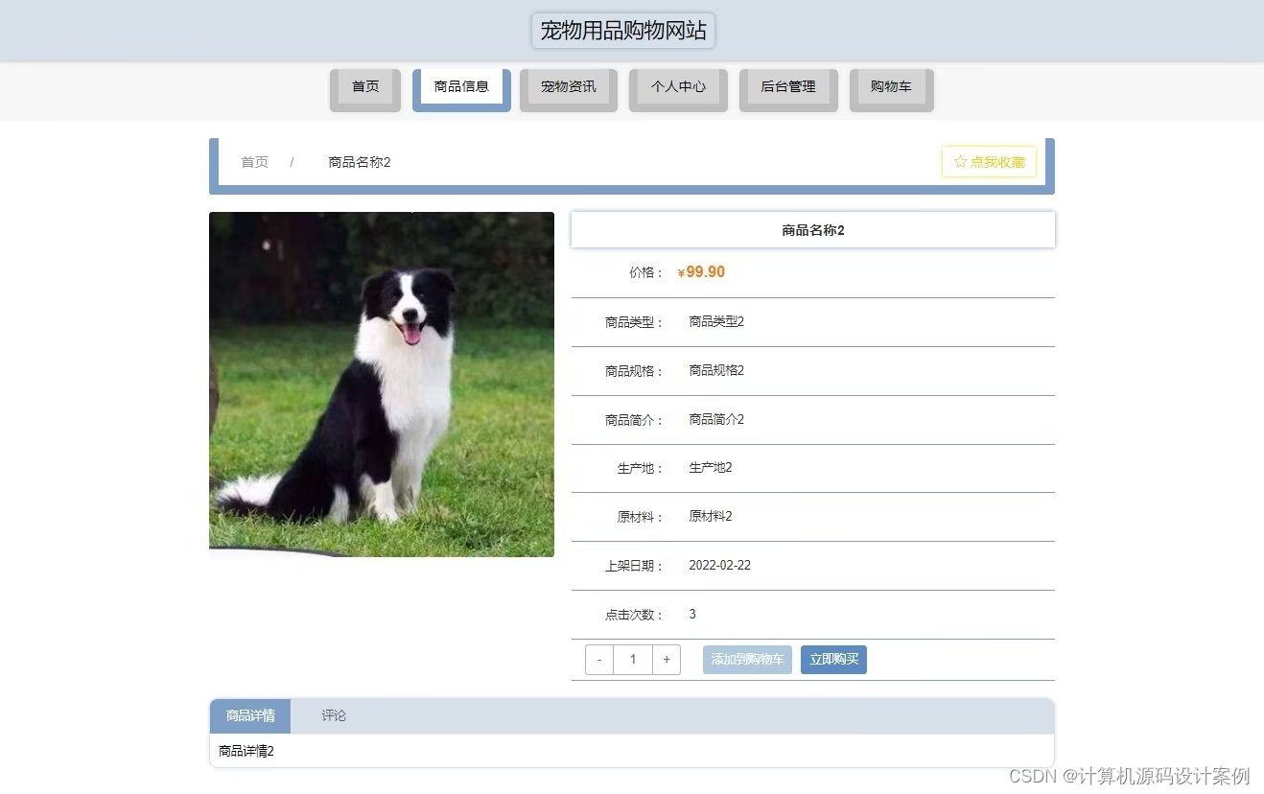Screen dimensions: 1264x794
Task: Click 首页 in the breadcrumb trail
Action: pyautogui.click(x=254, y=162)
